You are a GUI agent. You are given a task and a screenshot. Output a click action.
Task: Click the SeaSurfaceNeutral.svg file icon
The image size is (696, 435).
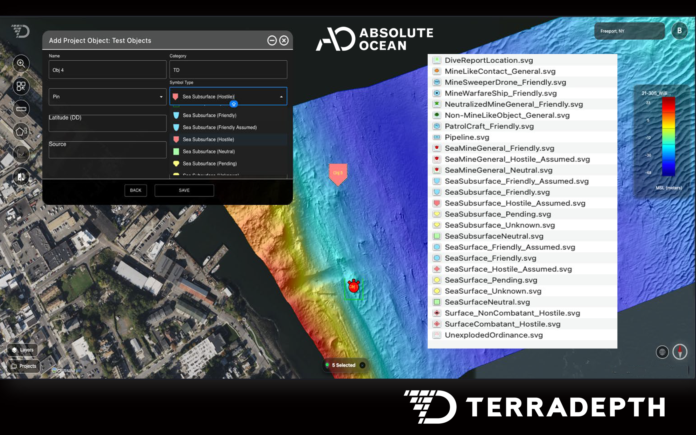(437, 302)
